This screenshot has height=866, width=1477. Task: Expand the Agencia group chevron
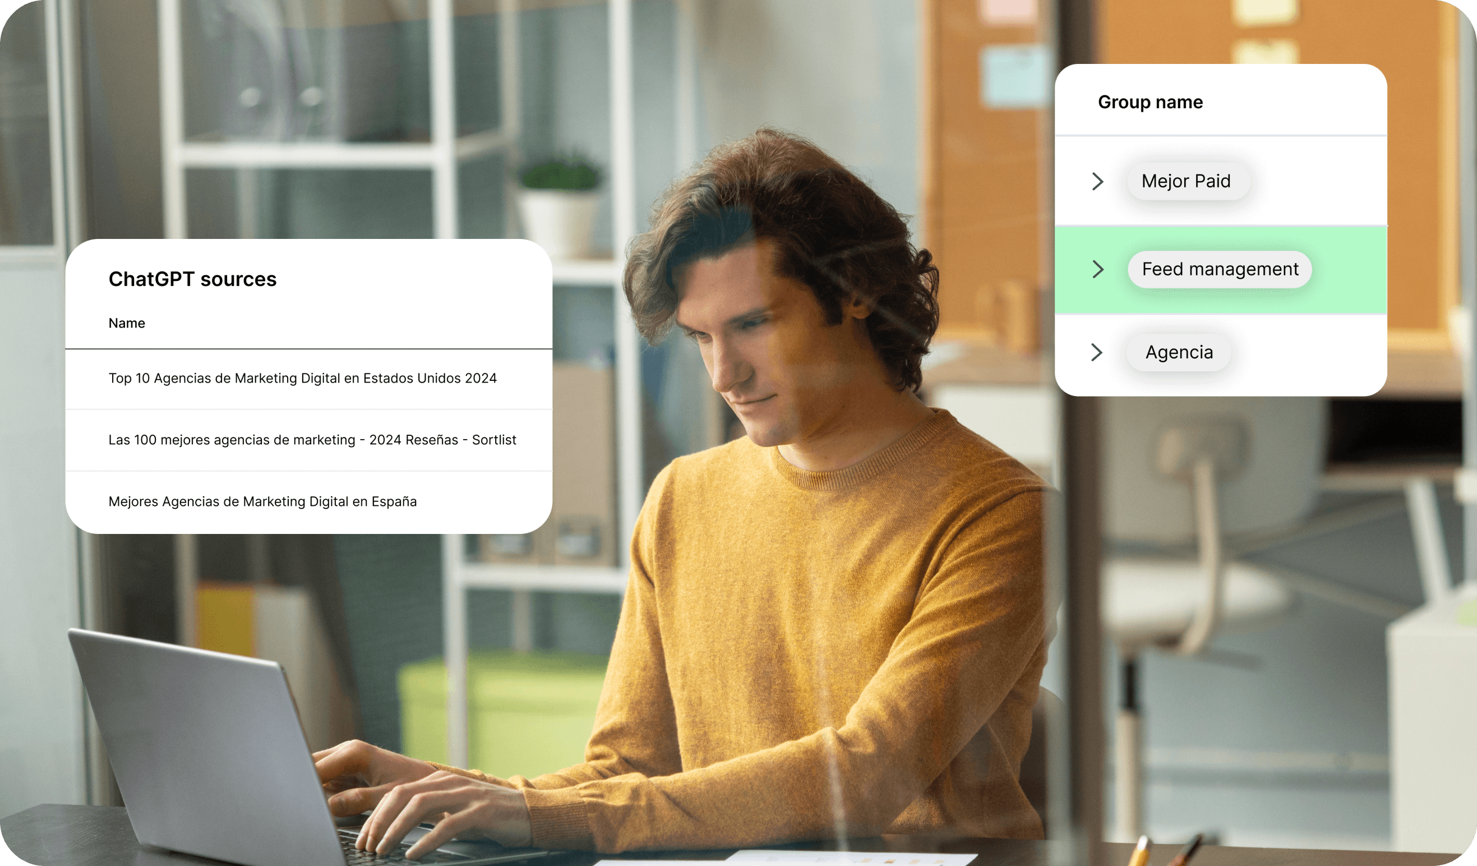click(x=1097, y=352)
